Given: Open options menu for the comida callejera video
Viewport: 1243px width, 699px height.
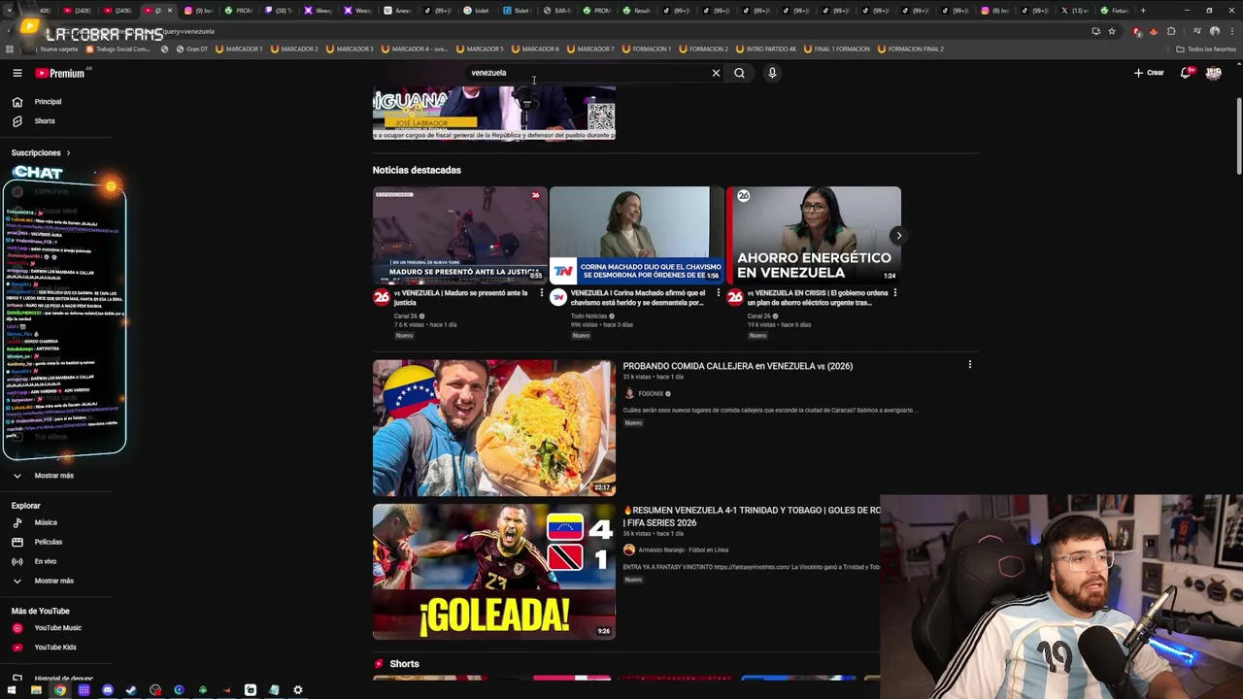Looking at the screenshot, I should tap(969, 365).
